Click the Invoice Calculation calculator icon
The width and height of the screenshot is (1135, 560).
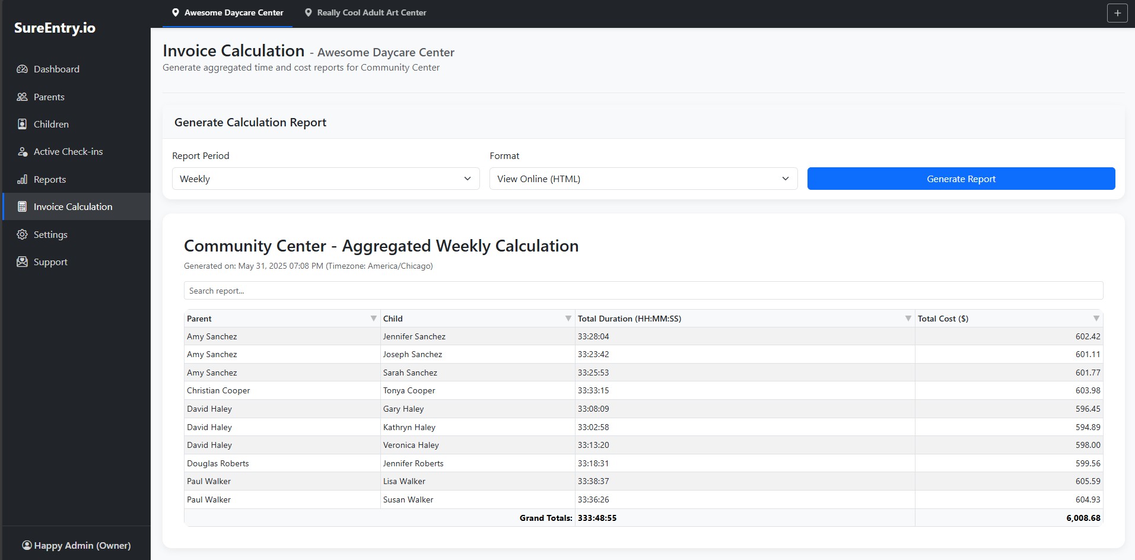click(22, 206)
